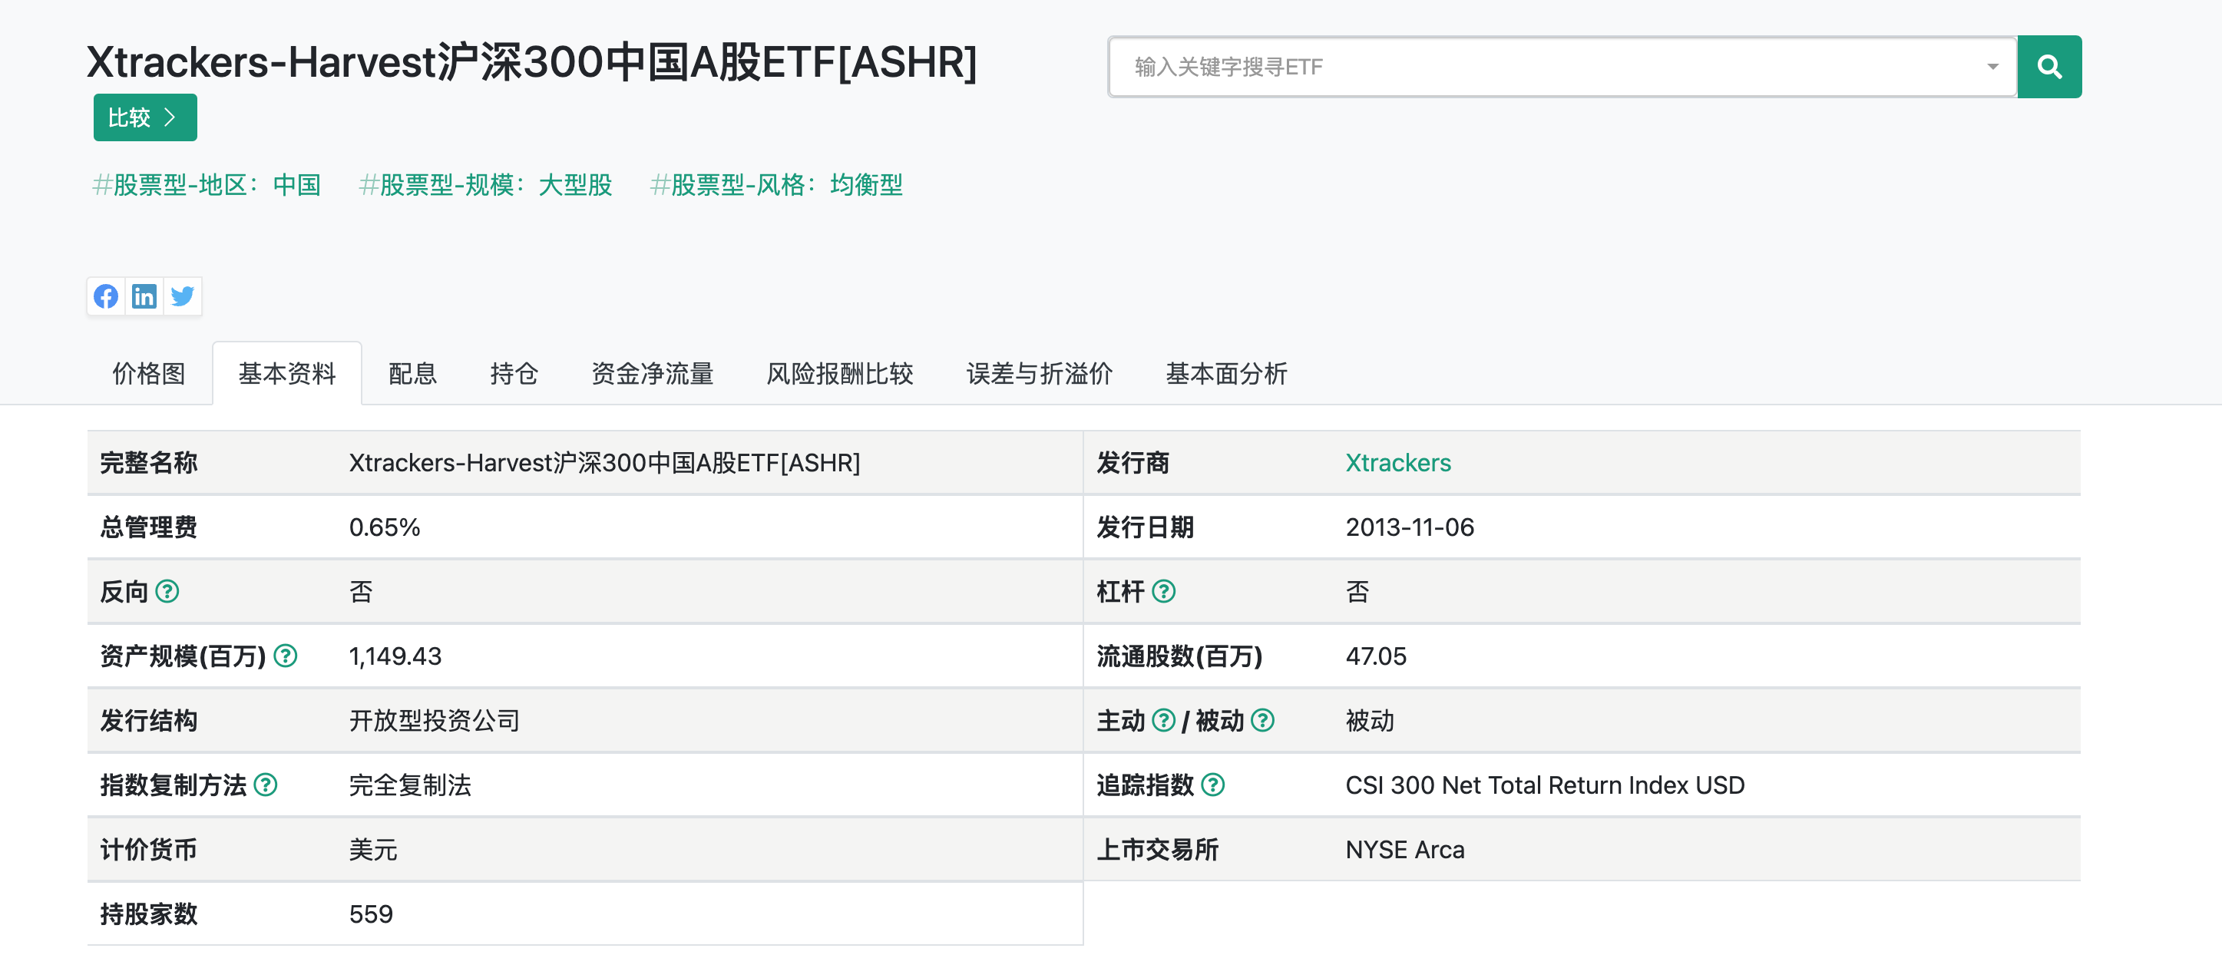Open the Xtrackers issuer link

pyautogui.click(x=1397, y=462)
